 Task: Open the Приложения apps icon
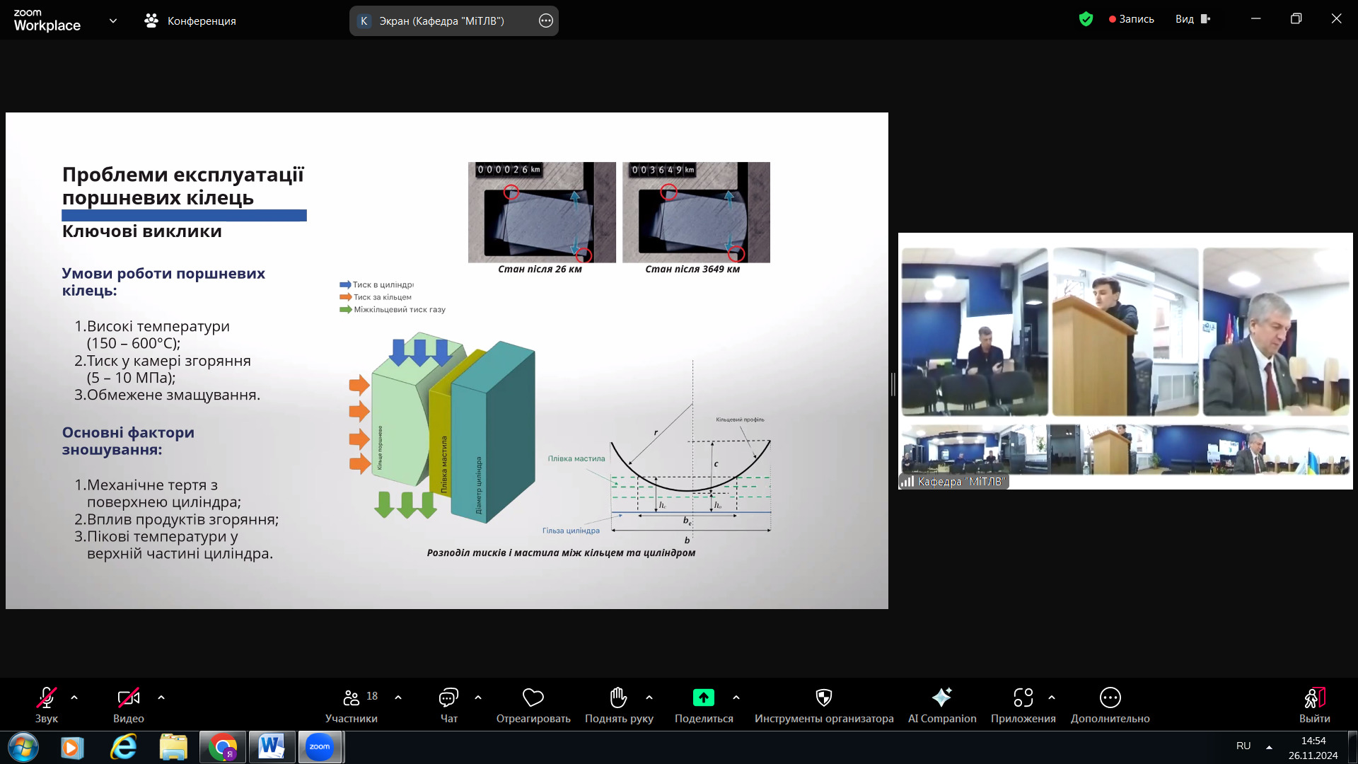[1023, 698]
